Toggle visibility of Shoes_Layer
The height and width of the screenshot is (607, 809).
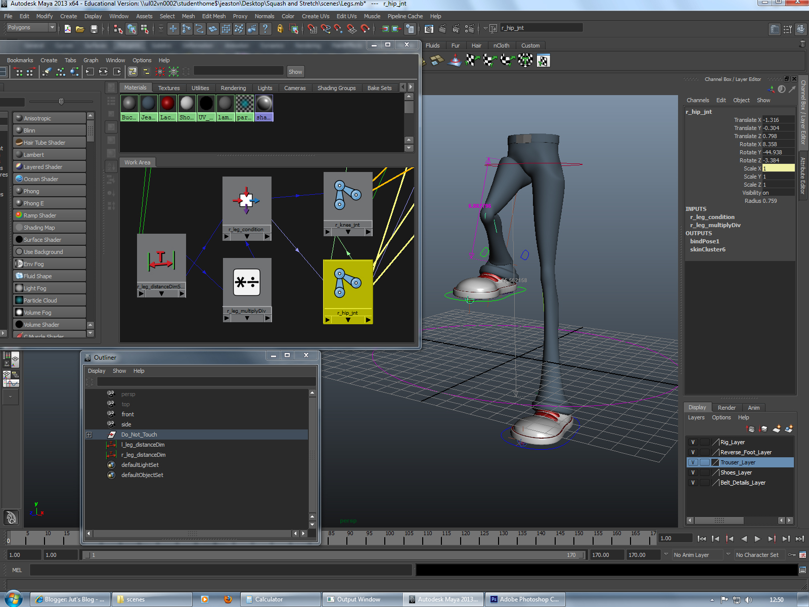pos(692,472)
